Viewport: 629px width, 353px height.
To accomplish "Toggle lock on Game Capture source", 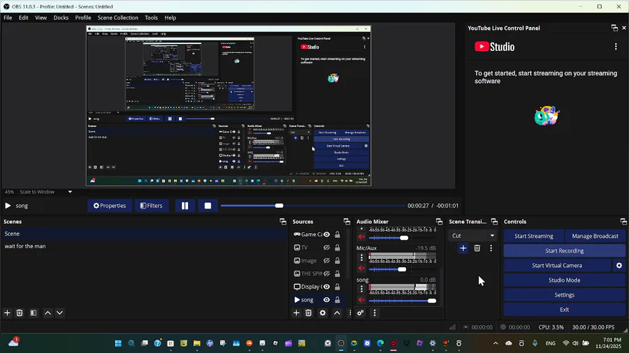I will 338,234.
